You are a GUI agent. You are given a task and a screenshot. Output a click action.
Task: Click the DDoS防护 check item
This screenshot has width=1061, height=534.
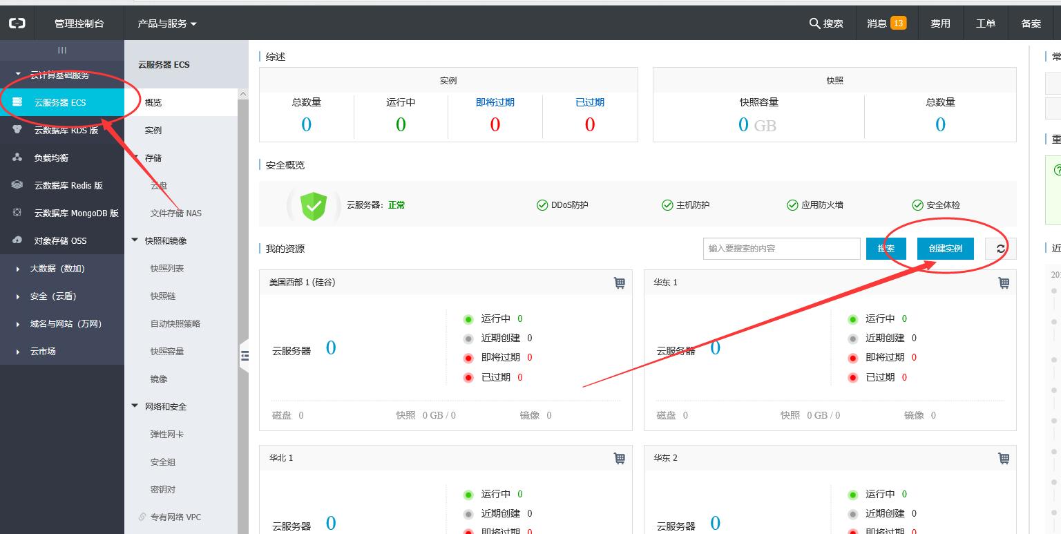click(562, 205)
